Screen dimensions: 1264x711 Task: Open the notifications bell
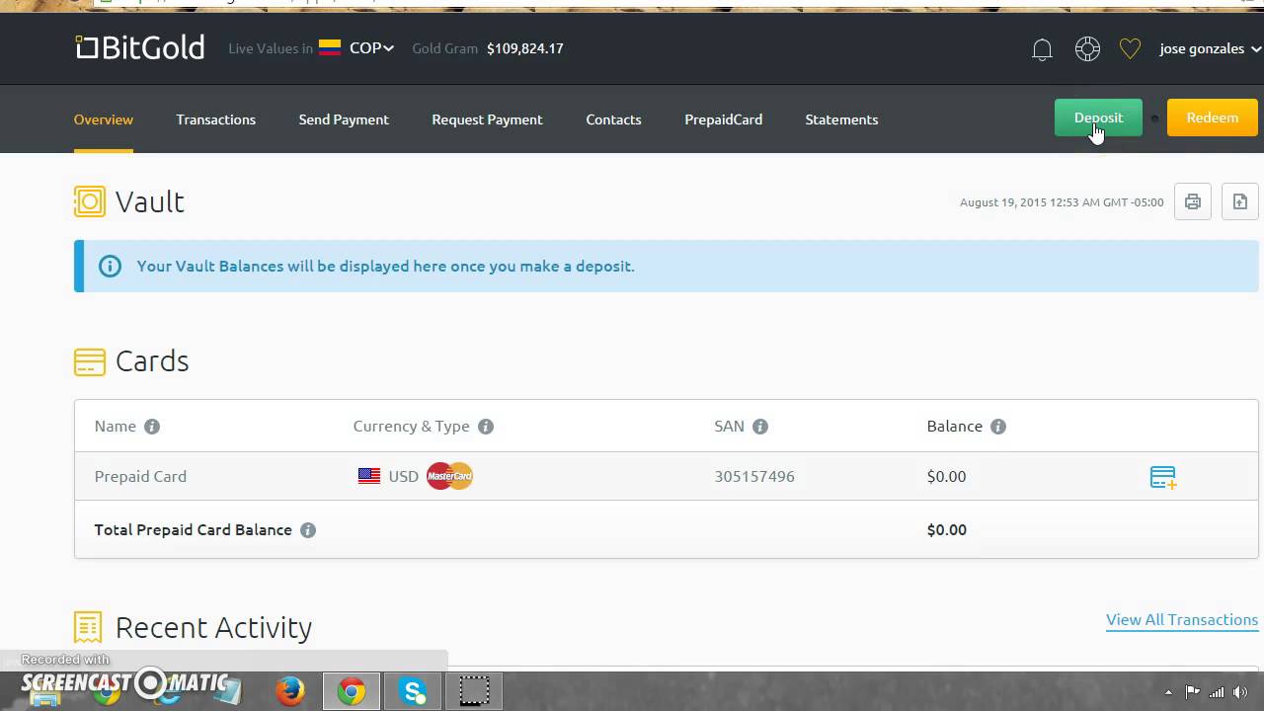tap(1042, 49)
